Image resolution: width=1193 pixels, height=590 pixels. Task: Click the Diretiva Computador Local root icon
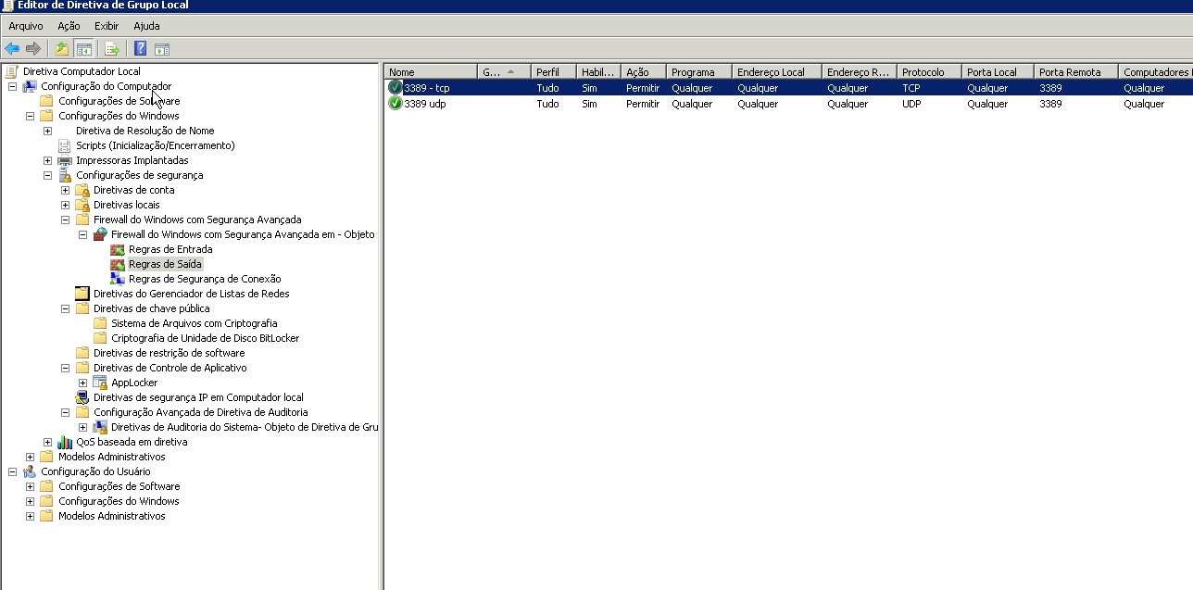point(11,71)
